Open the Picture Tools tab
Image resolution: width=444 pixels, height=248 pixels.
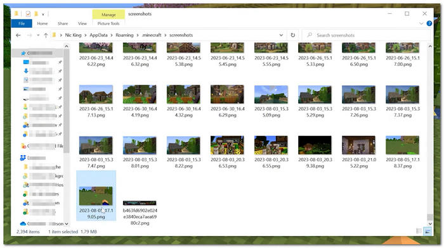[x=108, y=23]
